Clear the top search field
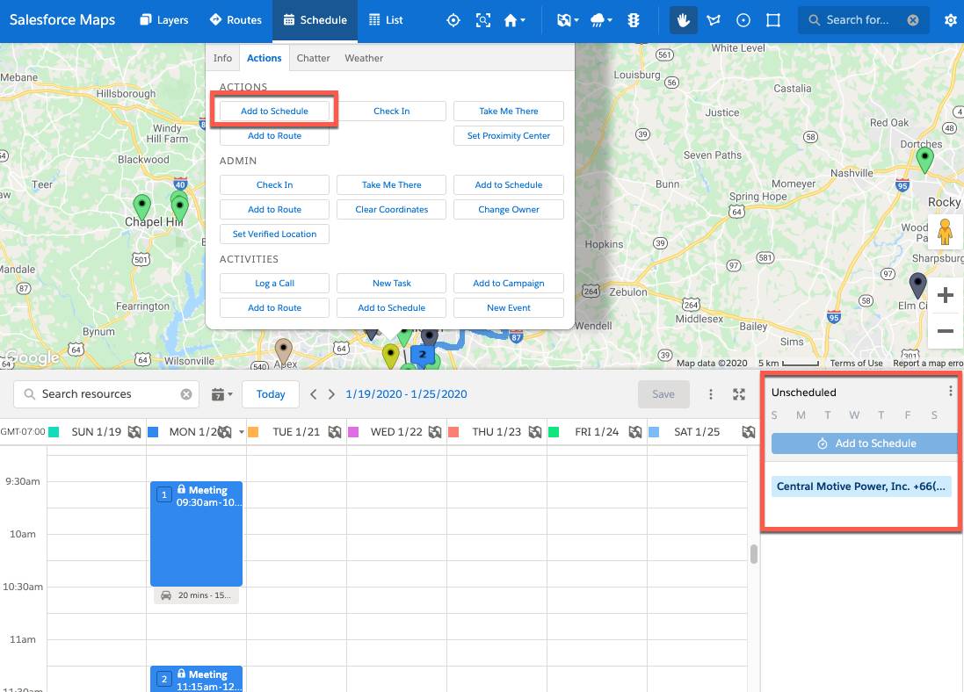964x692 pixels. (913, 20)
